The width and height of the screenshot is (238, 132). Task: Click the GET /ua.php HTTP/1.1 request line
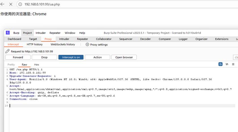click(26, 69)
